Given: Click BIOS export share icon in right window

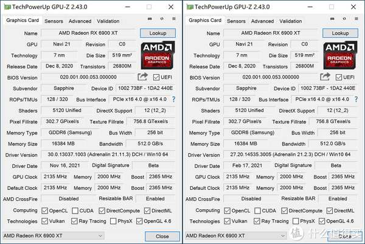Looking at the screenshot, I should coord(325,77).
